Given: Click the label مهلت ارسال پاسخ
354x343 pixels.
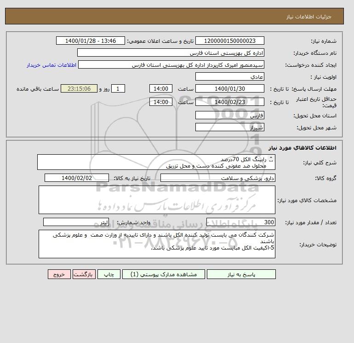Looking at the screenshot, I should click(x=314, y=89).
